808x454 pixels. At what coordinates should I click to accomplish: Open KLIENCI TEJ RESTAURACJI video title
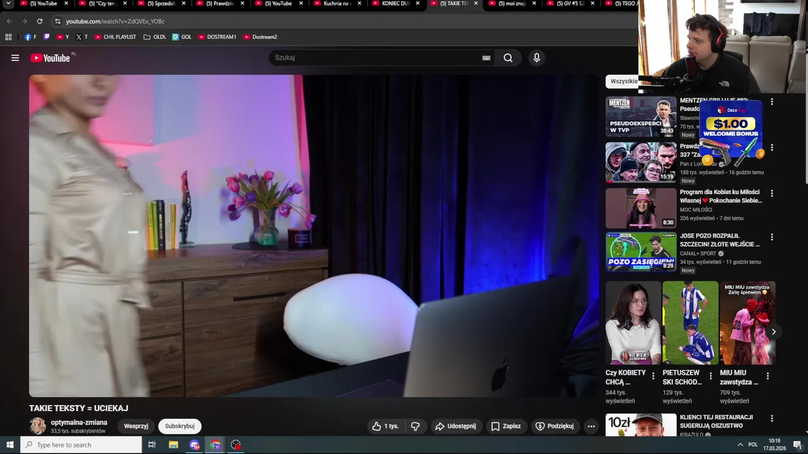tap(716, 421)
